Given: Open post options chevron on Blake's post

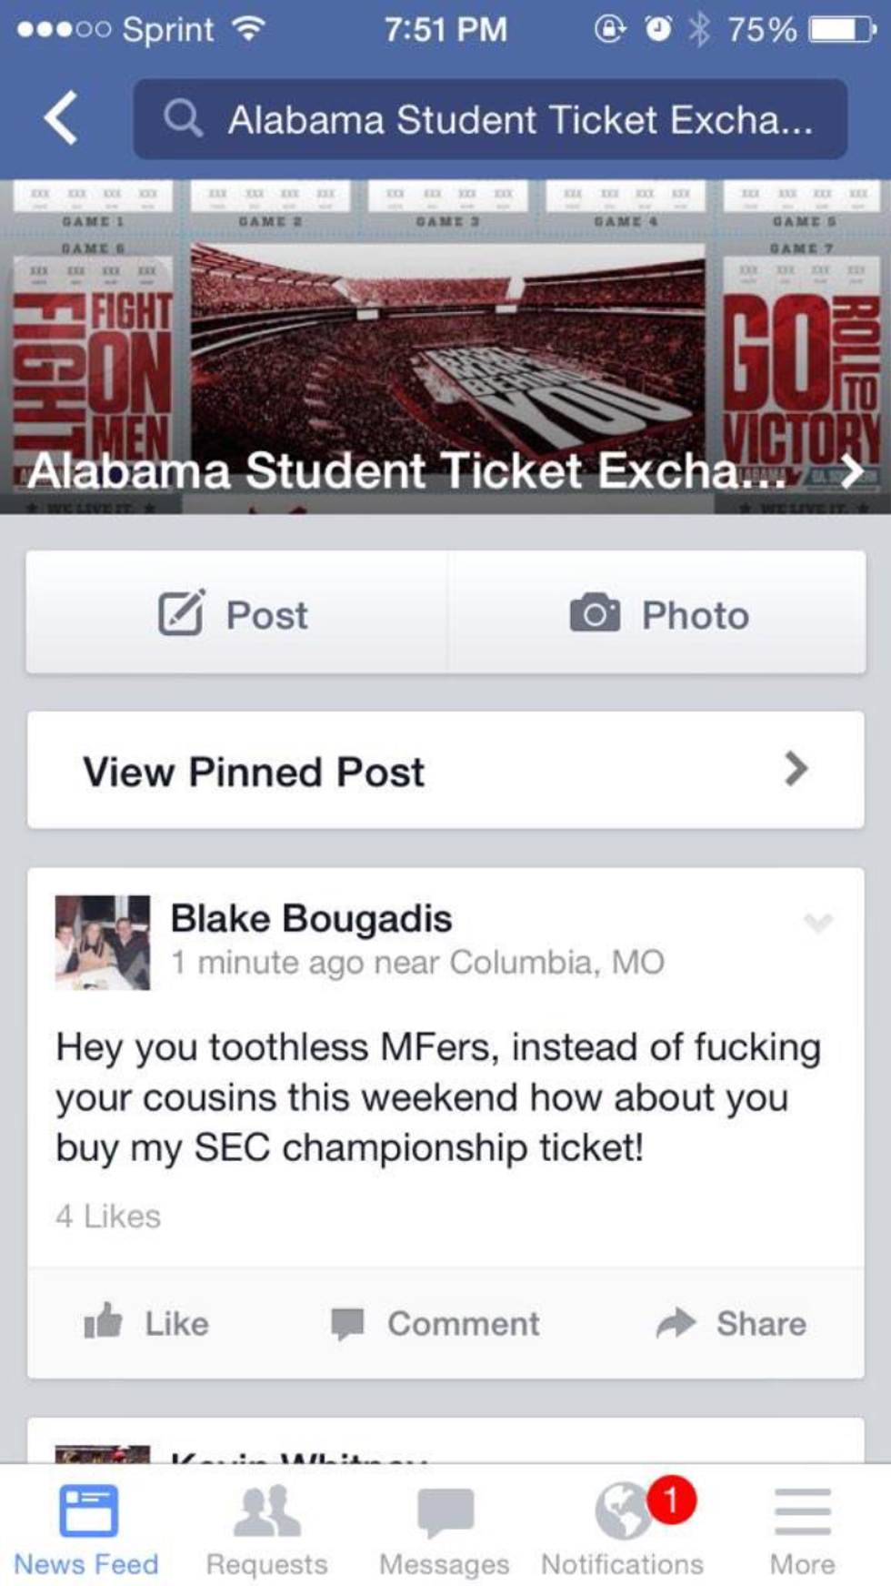Looking at the screenshot, I should (x=818, y=923).
